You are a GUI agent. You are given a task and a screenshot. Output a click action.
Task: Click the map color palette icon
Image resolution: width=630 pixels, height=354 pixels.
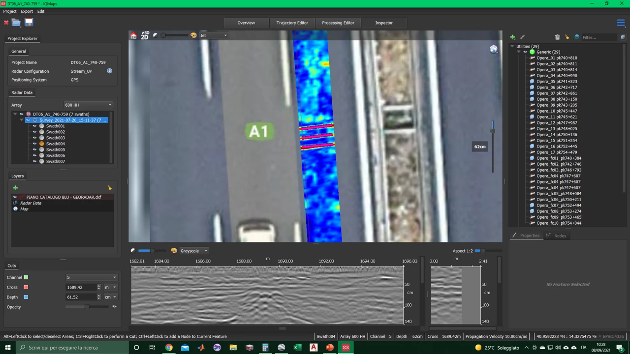(193, 35)
